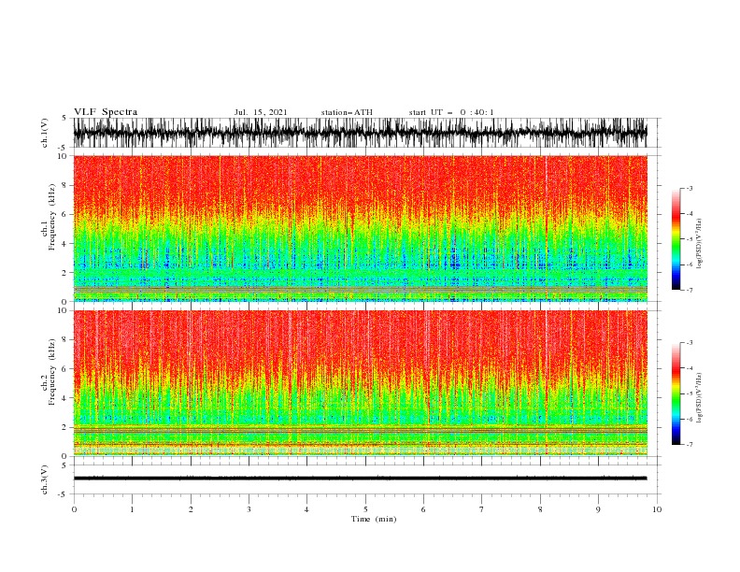
Task: Click the ch.2 spectrogram panel
Action: 360,383
